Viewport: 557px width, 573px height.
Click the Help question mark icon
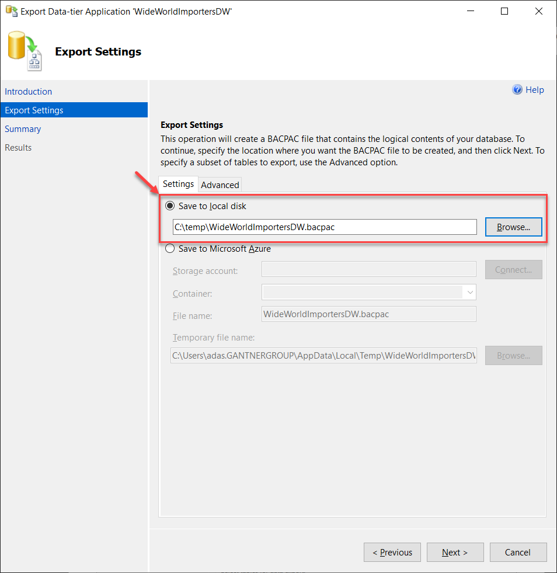coord(517,89)
